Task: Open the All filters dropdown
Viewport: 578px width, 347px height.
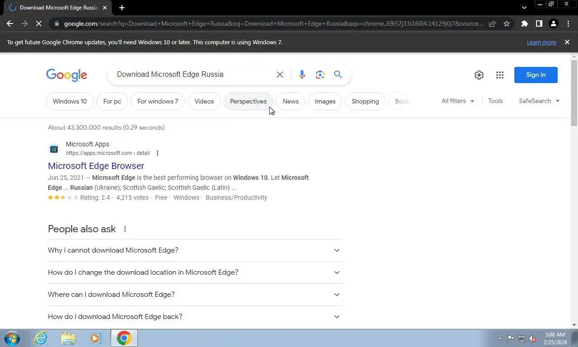Action: [458, 101]
